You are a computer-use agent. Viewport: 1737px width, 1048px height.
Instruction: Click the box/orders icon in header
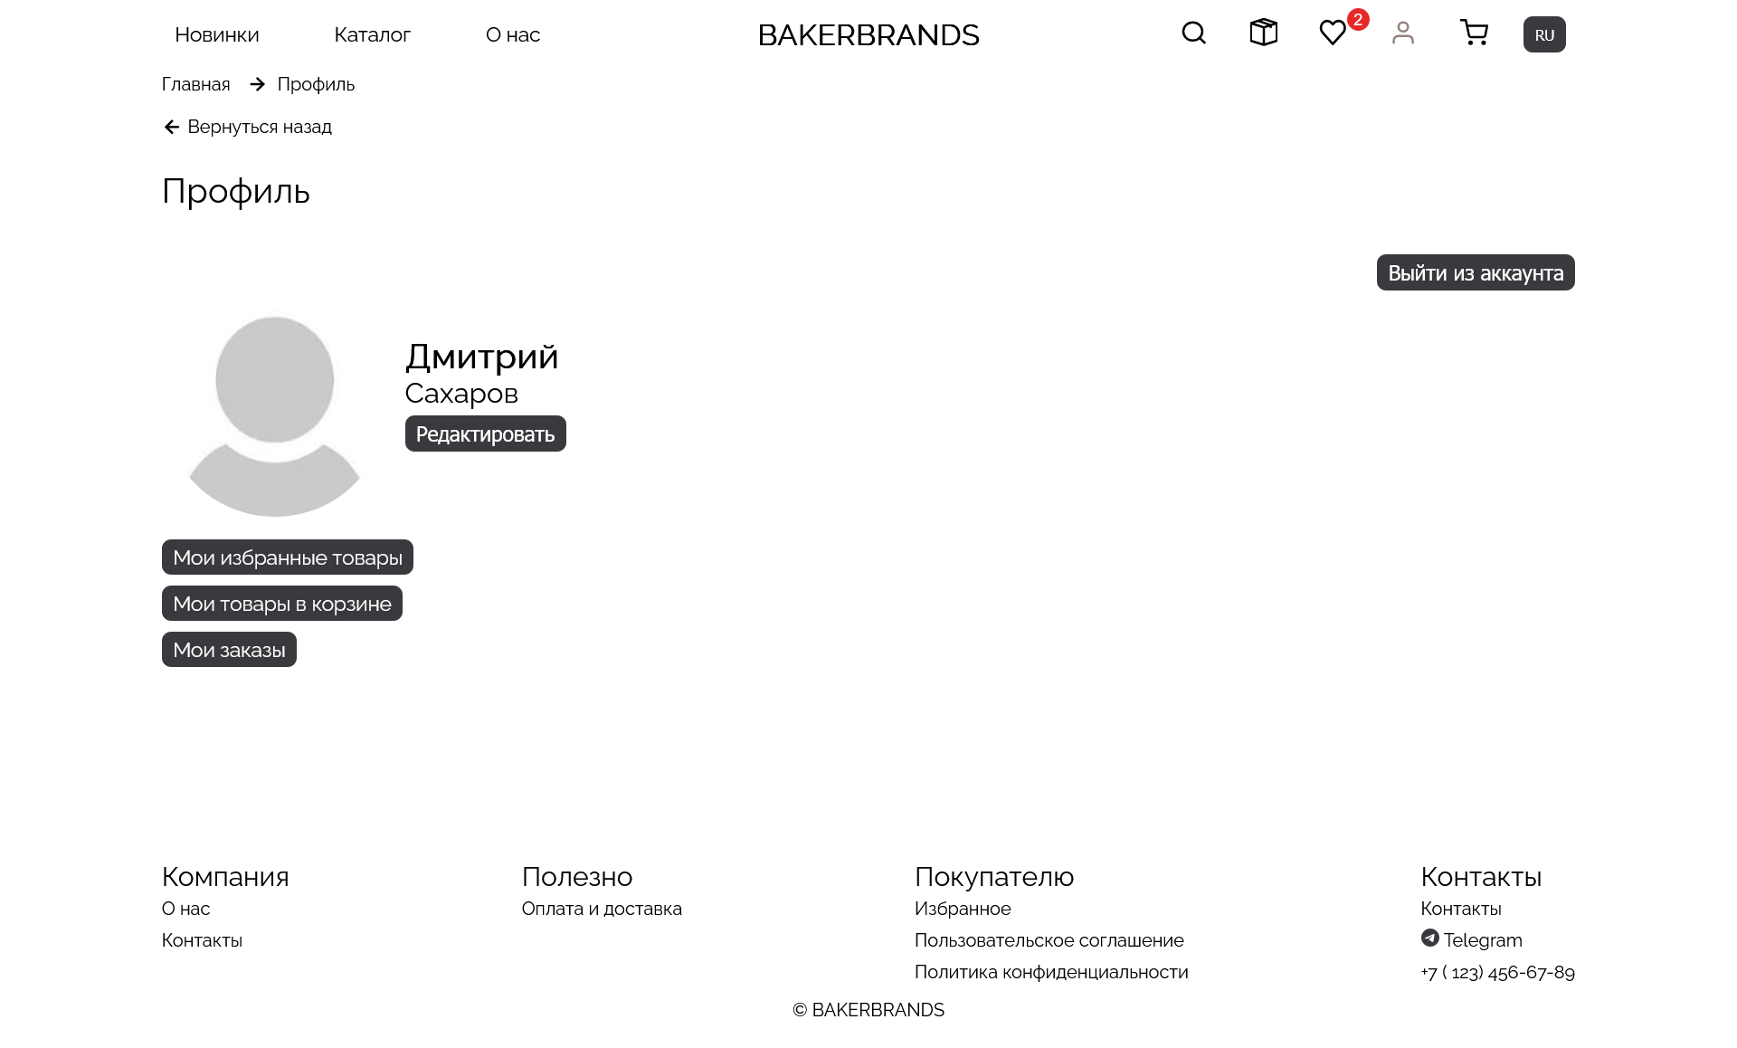click(1264, 33)
